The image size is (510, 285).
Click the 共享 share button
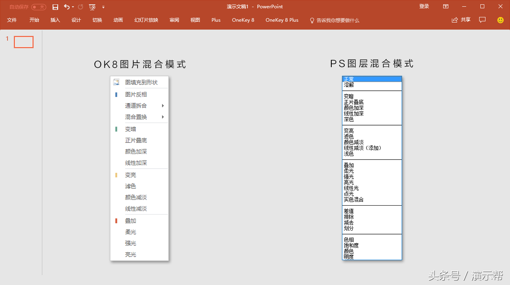pyautogui.click(x=461, y=20)
